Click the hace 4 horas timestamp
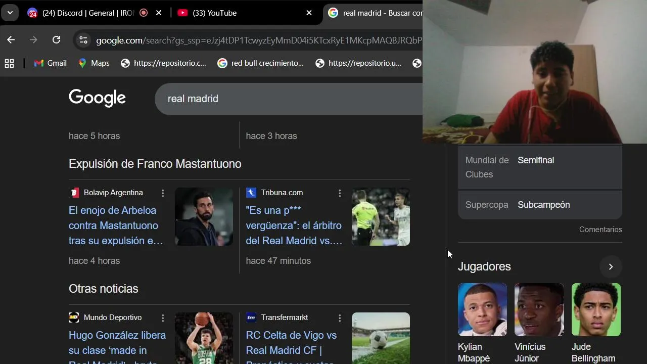The height and width of the screenshot is (364, 647). click(94, 261)
